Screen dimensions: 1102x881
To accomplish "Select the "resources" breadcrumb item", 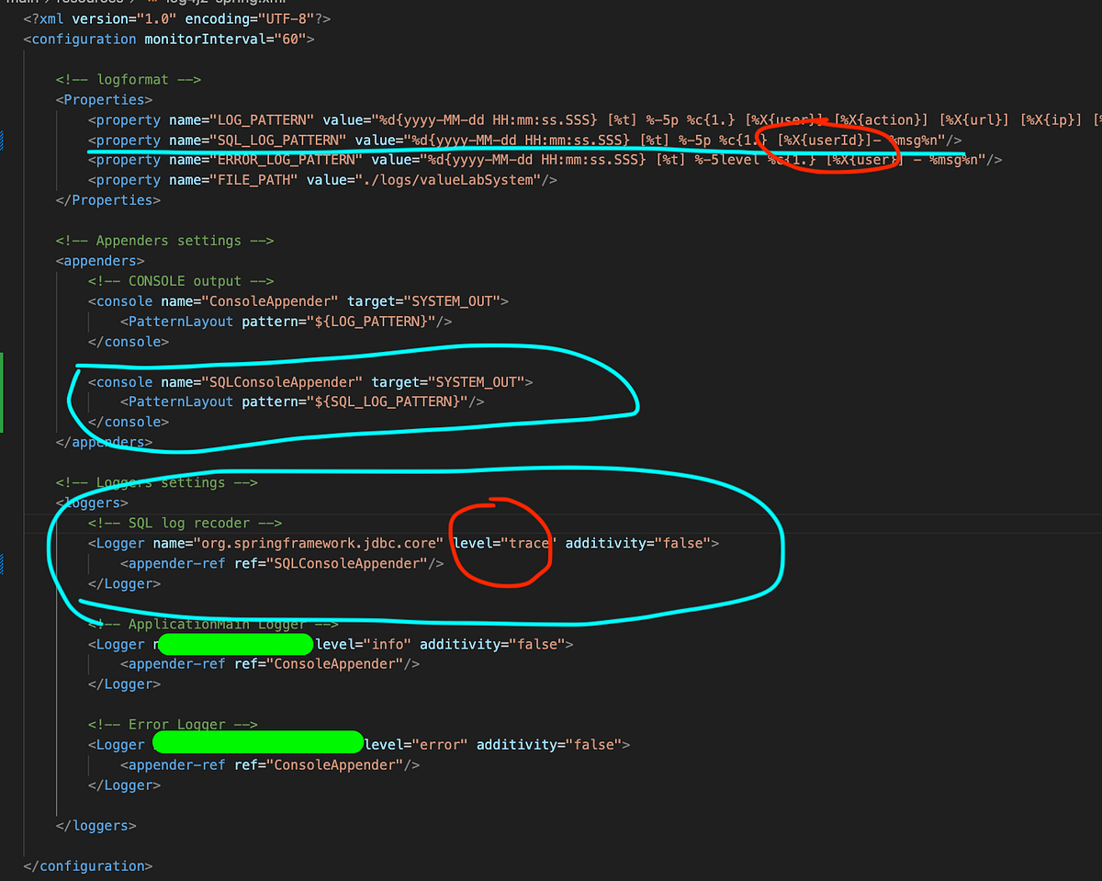I will pos(78,4).
